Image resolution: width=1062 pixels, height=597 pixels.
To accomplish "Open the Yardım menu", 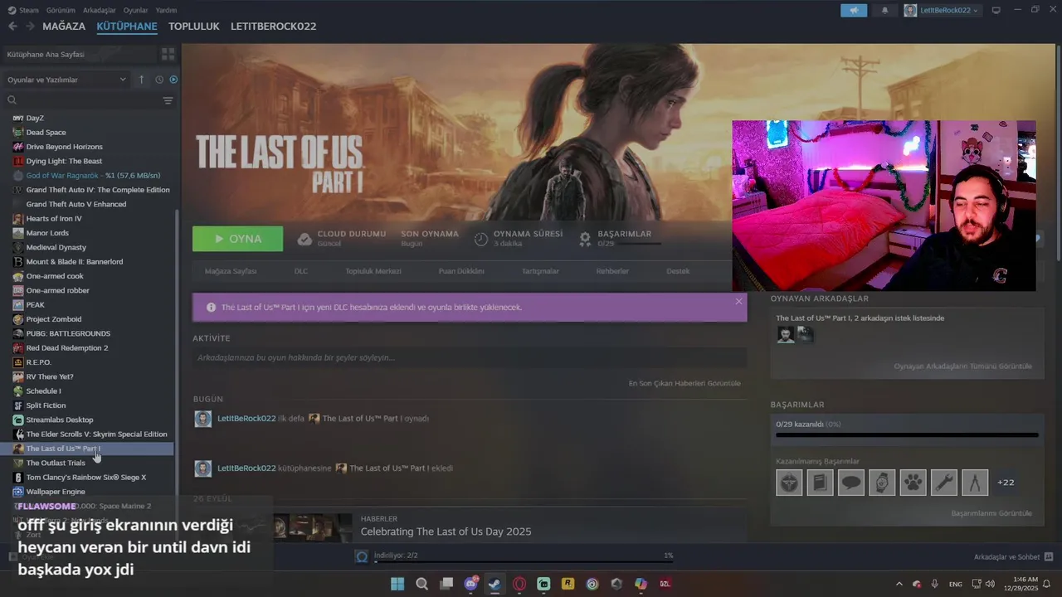I will [166, 10].
